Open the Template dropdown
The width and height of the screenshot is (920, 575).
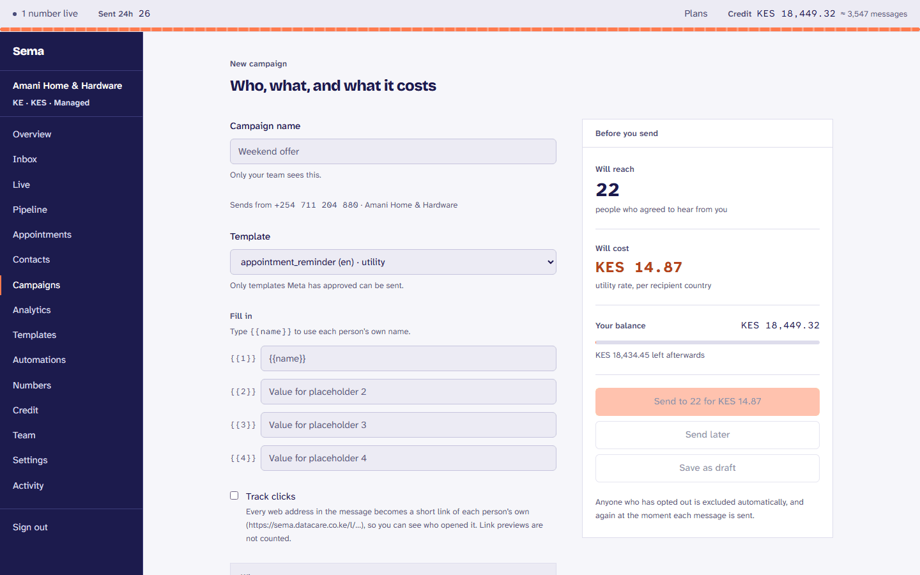tap(393, 262)
